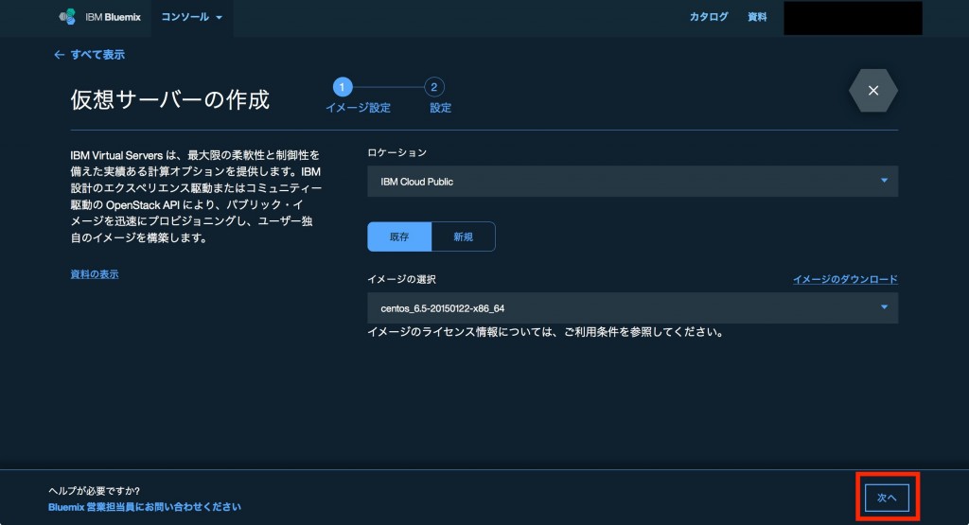Image resolution: width=969 pixels, height=525 pixels.
Task: Click the ロケーション label
Action: [396, 152]
